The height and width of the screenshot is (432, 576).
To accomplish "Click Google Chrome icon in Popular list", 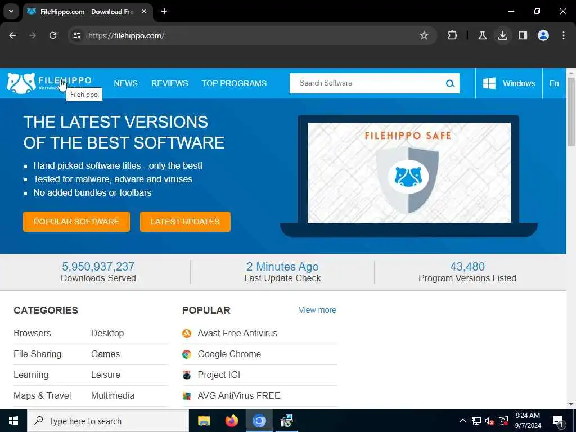I will click(x=187, y=354).
